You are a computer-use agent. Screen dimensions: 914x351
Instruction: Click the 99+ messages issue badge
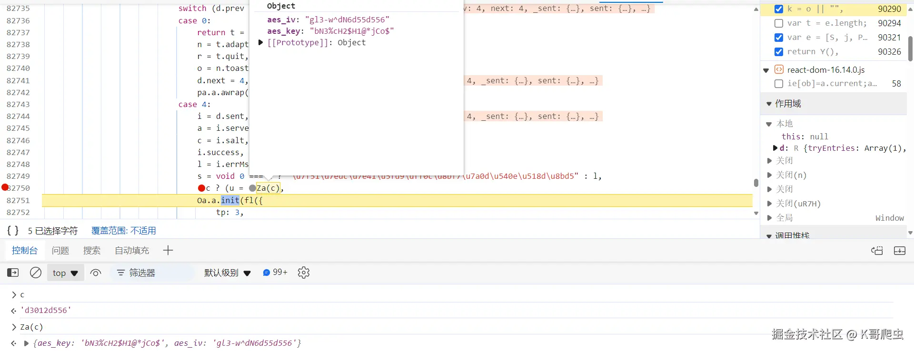[x=275, y=273]
